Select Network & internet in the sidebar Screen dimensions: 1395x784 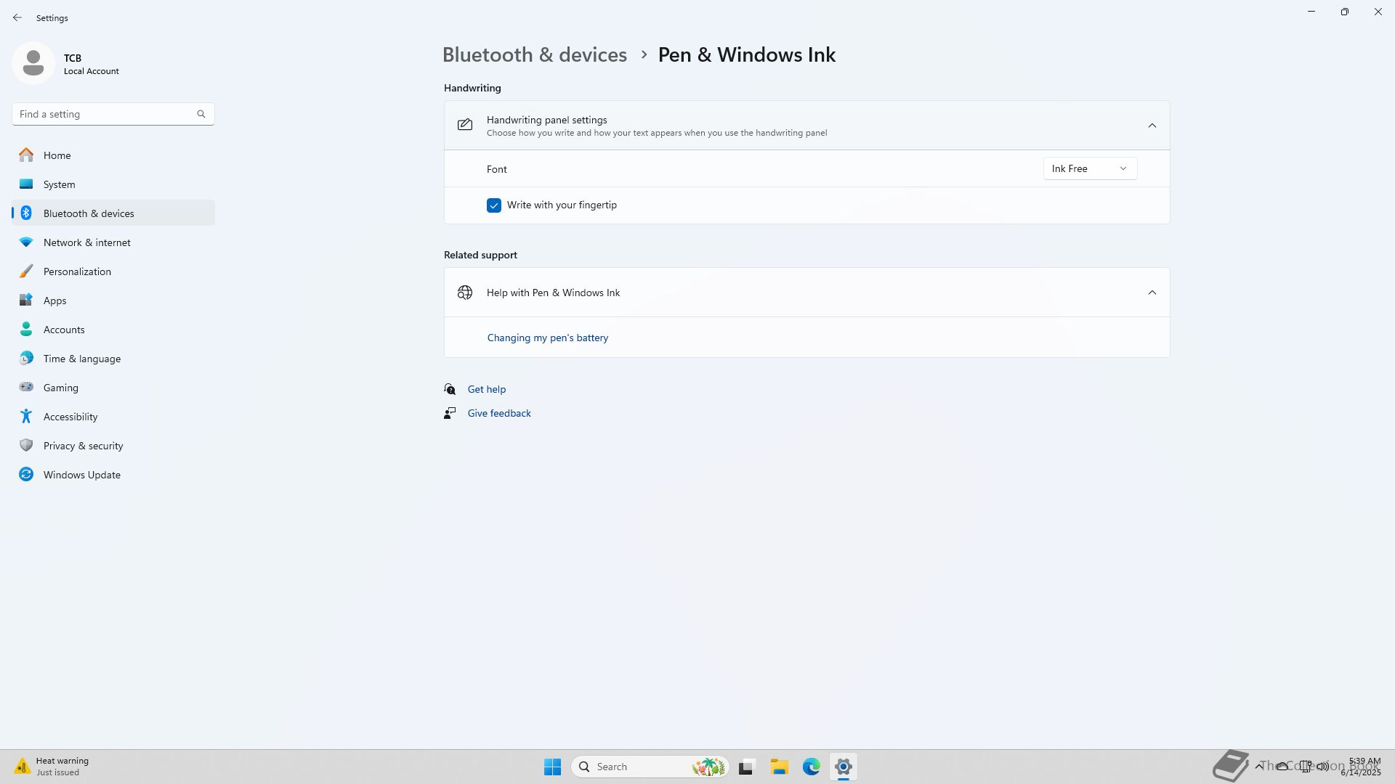click(x=86, y=242)
